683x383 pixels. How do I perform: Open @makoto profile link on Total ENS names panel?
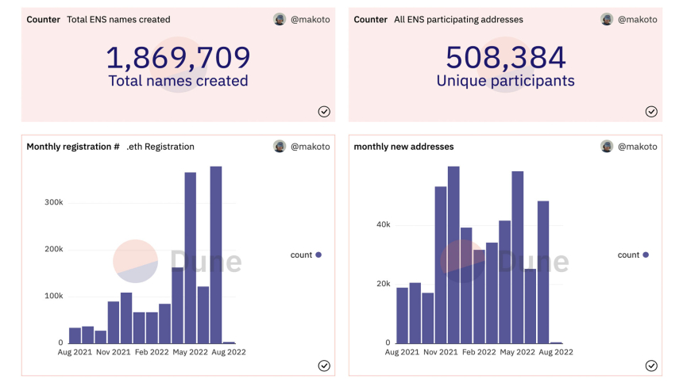(x=311, y=19)
